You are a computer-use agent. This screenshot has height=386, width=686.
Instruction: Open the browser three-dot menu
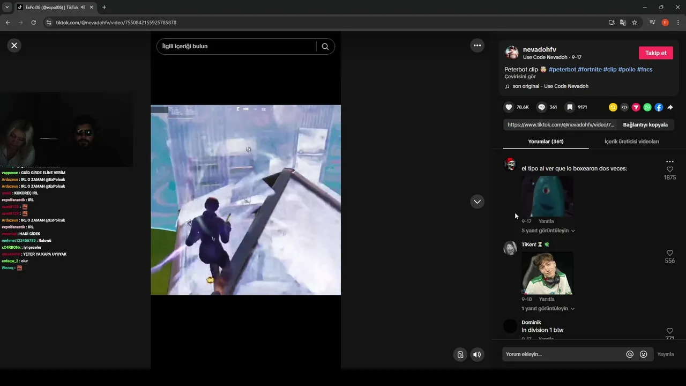pos(678,23)
